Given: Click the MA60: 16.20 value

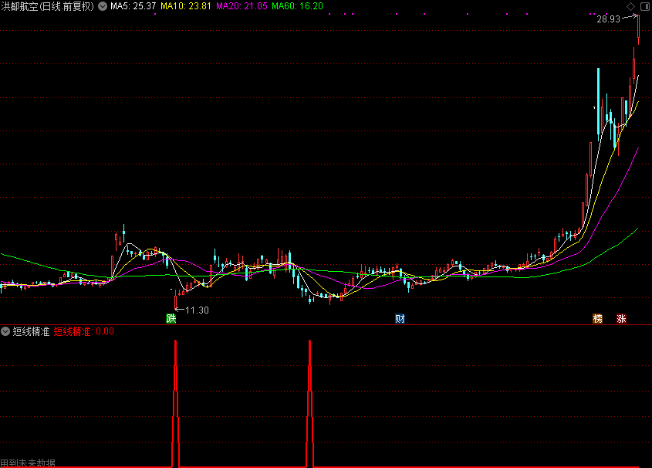Looking at the screenshot, I should tap(297, 6).
